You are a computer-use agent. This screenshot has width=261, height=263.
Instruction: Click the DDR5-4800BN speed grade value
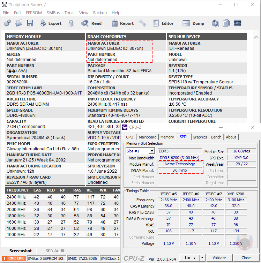pyautogui.click(x=21, y=115)
